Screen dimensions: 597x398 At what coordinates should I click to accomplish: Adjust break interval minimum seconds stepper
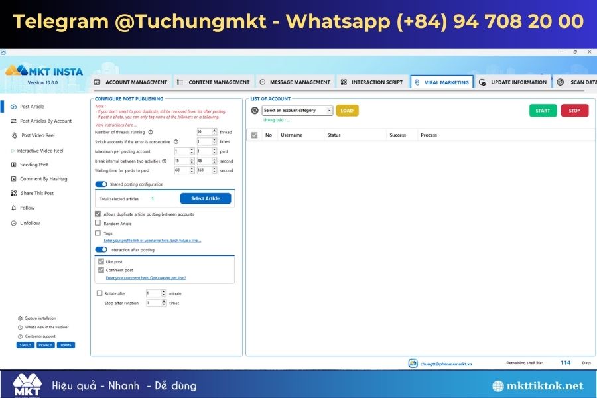point(184,161)
